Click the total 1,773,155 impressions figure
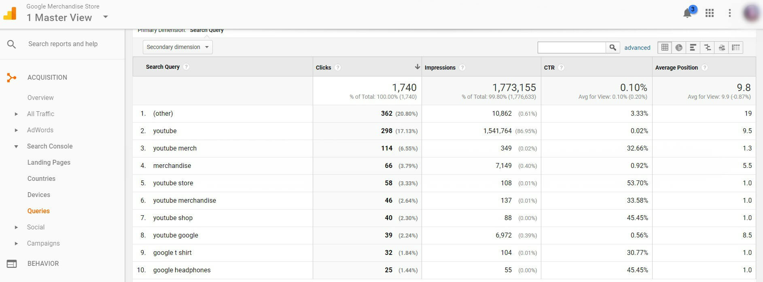Image resolution: width=763 pixels, height=282 pixels. [x=514, y=87]
